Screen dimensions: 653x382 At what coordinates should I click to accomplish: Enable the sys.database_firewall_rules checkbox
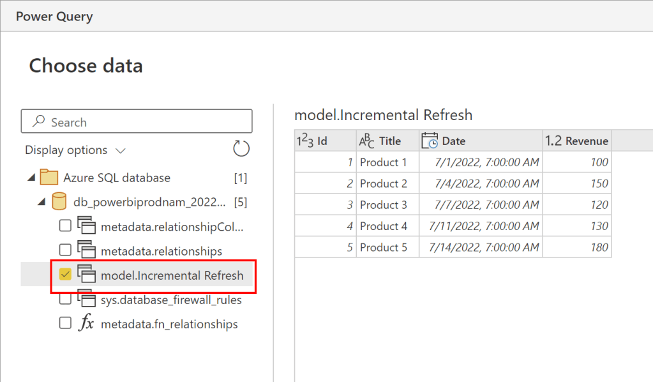point(65,300)
